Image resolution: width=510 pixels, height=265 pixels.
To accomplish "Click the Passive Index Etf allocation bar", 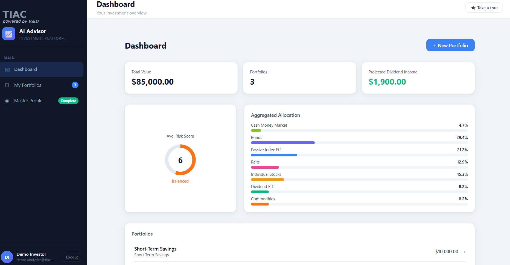I will [274, 155].
